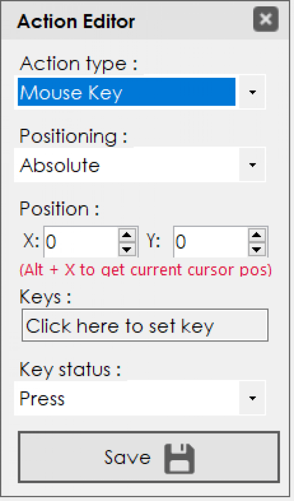Click the 'Key status :' label

(x=70, y=370)
